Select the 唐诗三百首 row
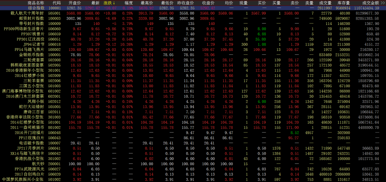This screenshot has width=386, height=182. tap(193, 112)
